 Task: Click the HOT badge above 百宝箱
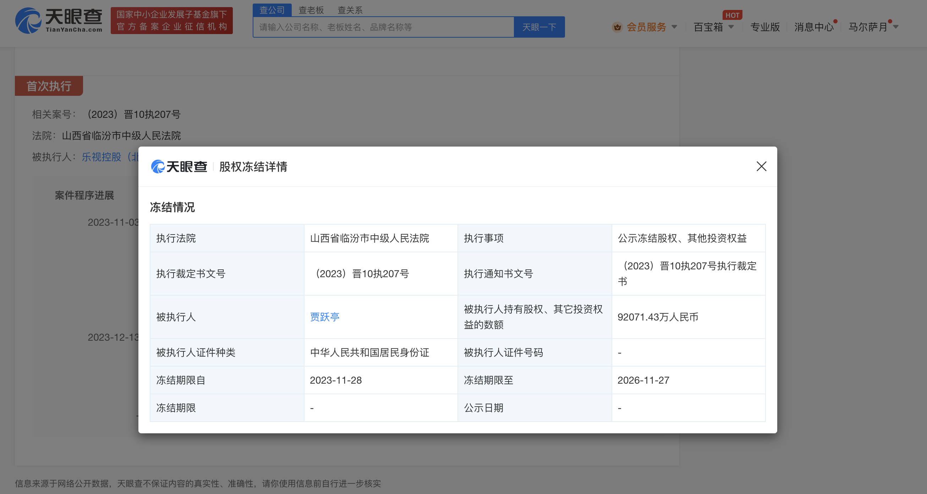732,15
